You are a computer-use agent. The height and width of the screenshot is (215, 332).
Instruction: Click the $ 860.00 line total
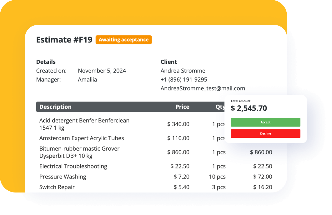tap(261, 152)
